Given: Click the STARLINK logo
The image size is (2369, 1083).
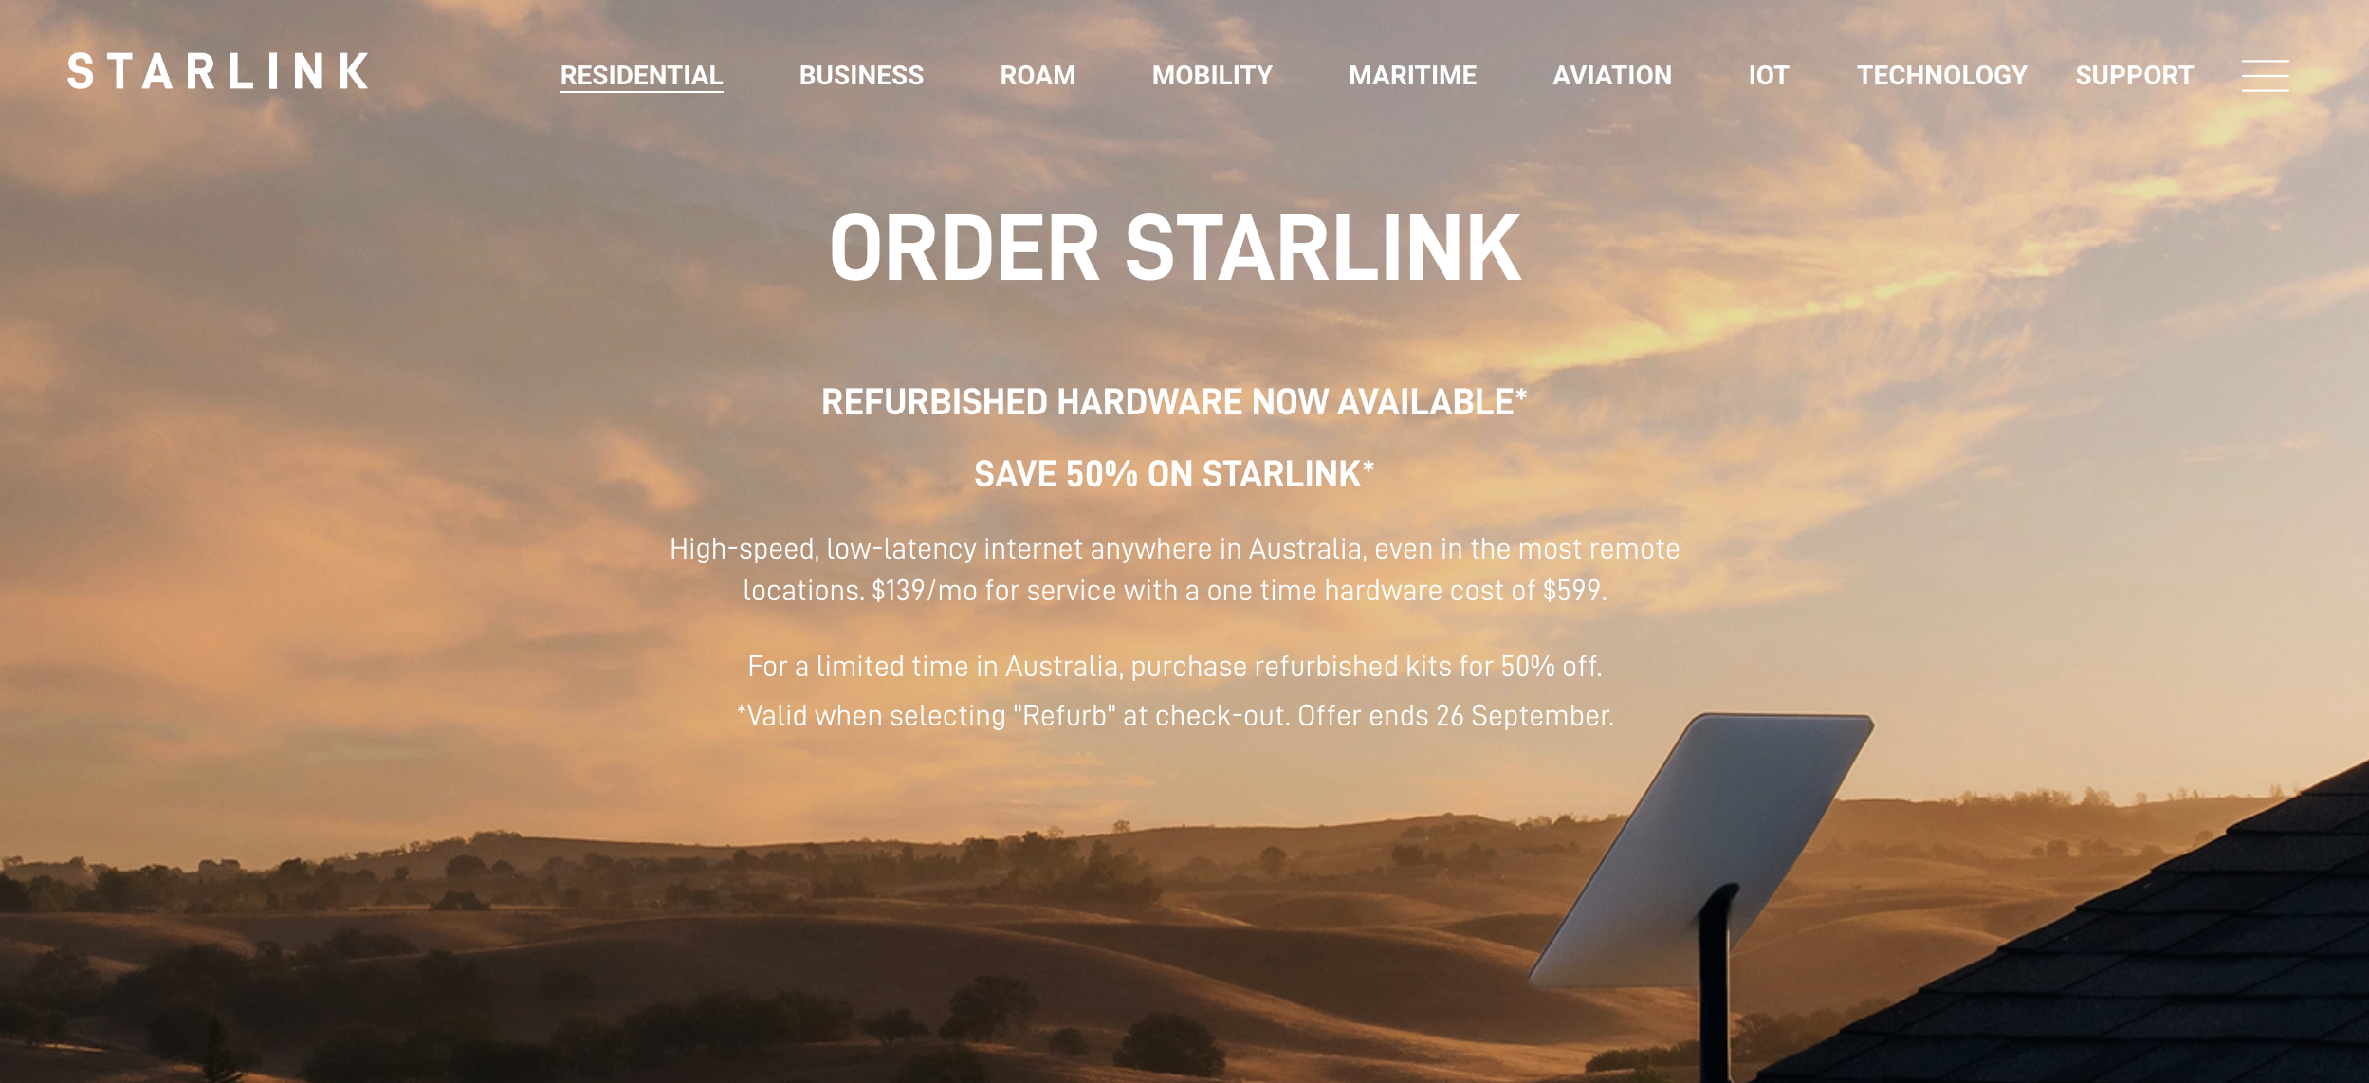Looking at the screenshot, I should point(218,72).
